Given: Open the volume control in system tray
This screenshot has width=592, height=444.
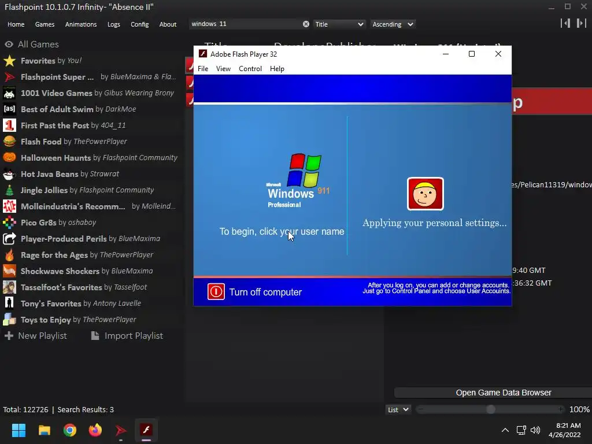Looking at the screenshot, I should [x=535, y=430].
